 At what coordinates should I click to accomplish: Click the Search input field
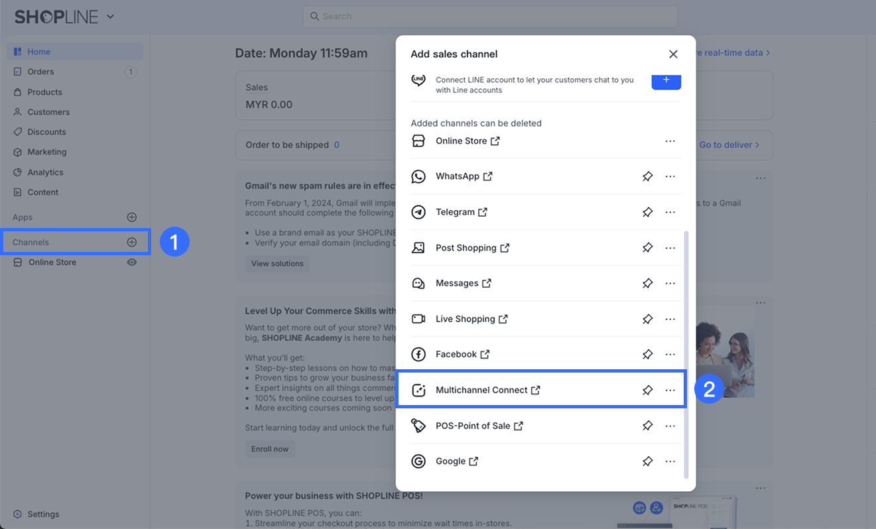[x=491, y=17]
